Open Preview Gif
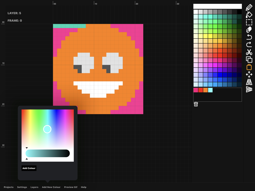This screenshot has height=191, width=255. (x=71, y=187)
